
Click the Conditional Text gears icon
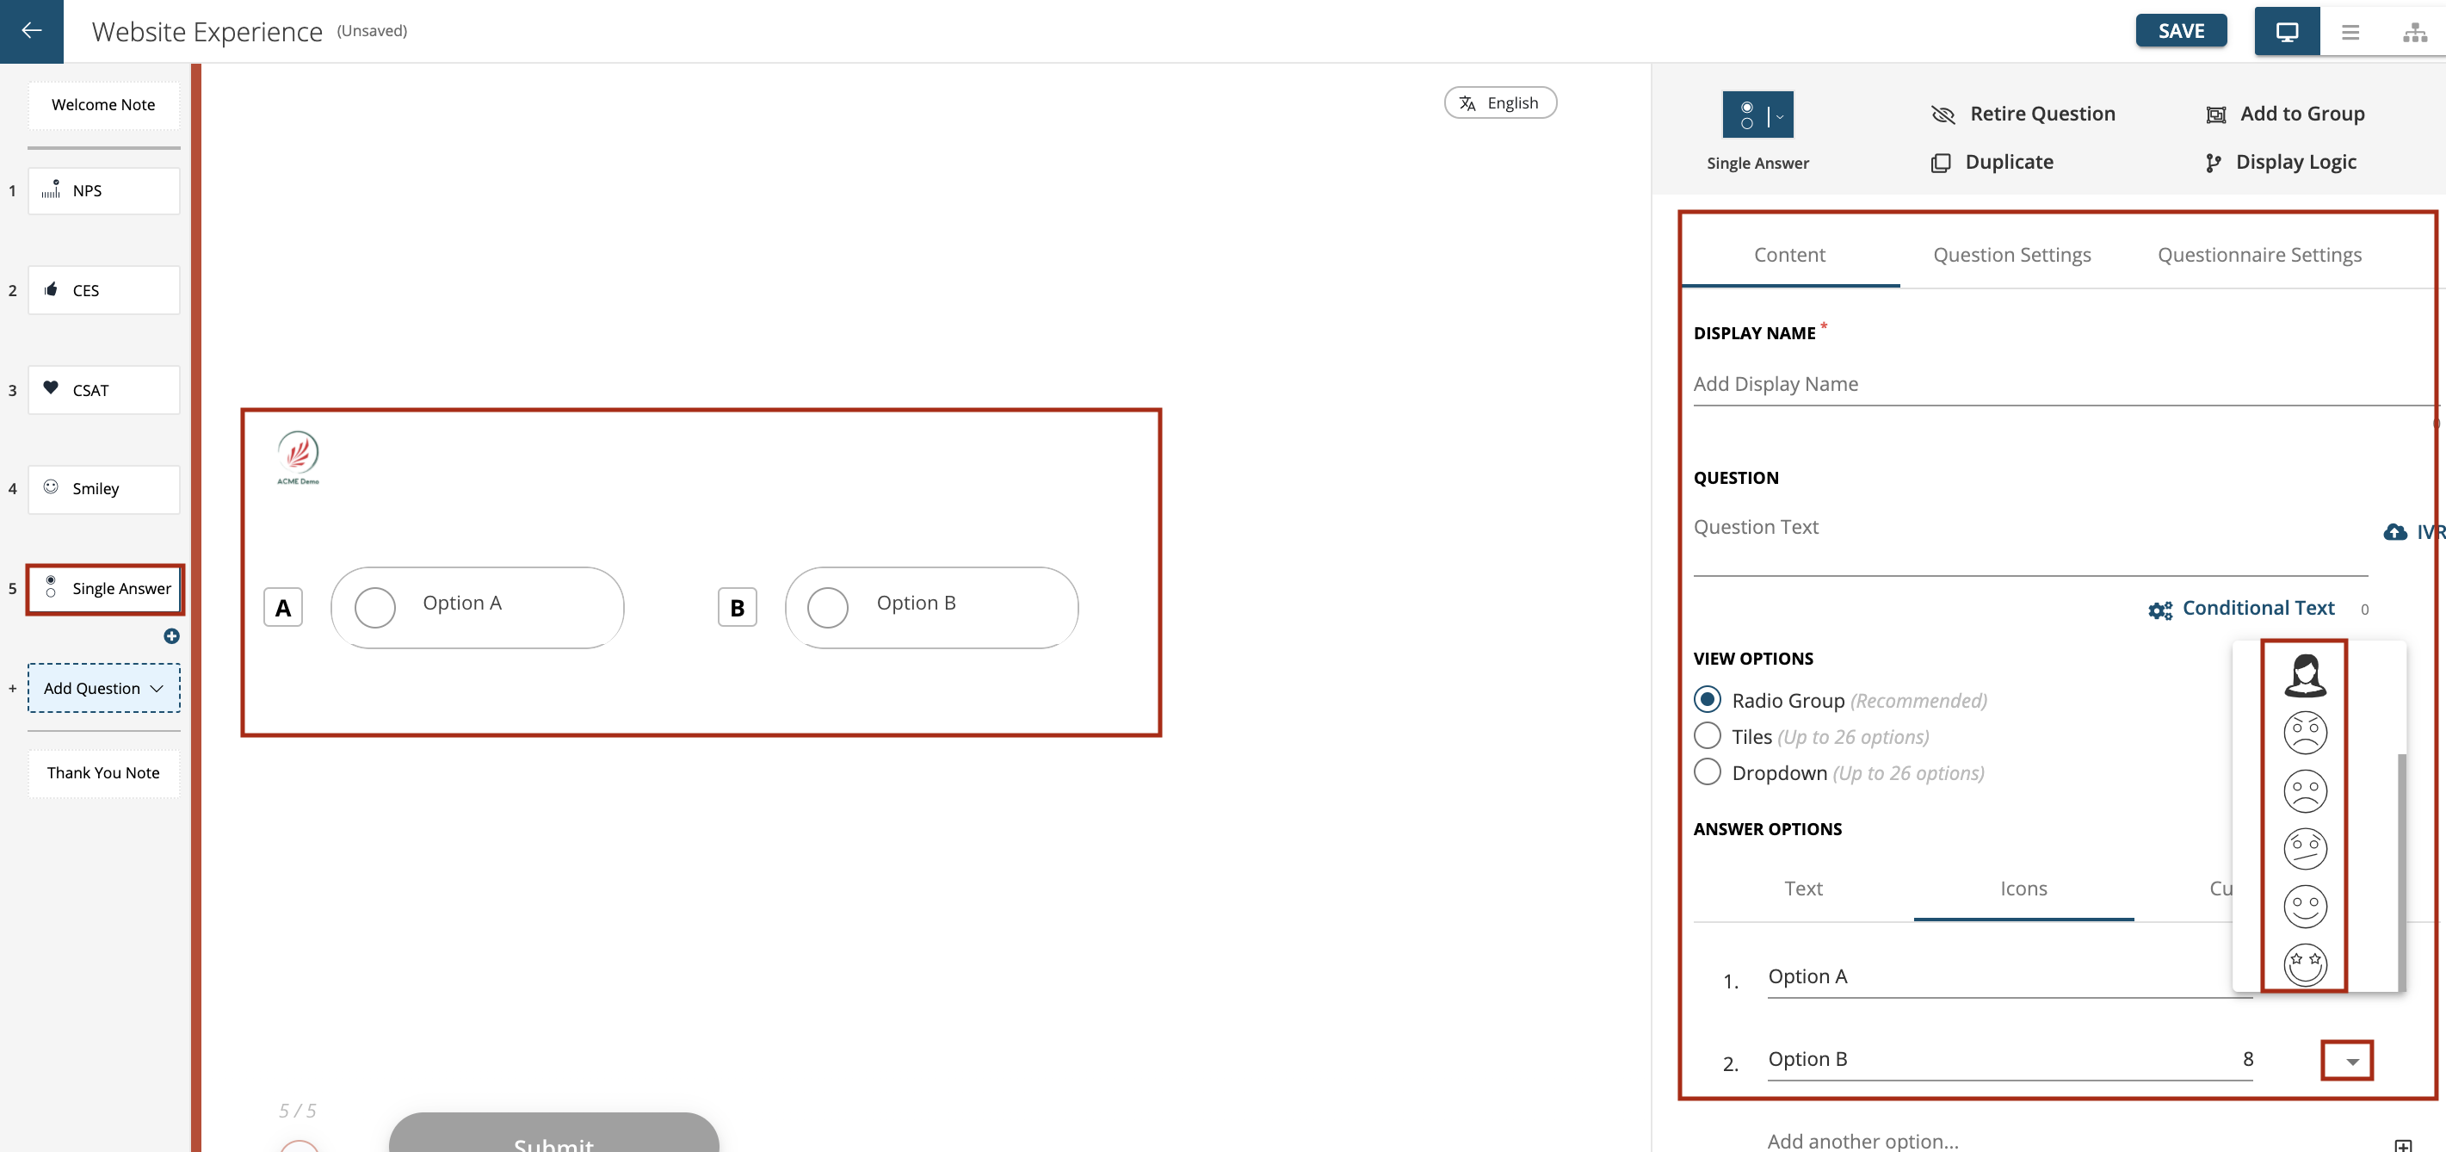(x=2160, y=610)
